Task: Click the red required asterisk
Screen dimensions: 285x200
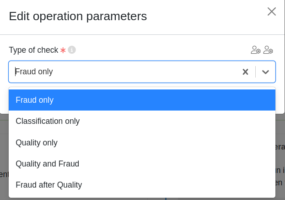Action: click(63, 50)
